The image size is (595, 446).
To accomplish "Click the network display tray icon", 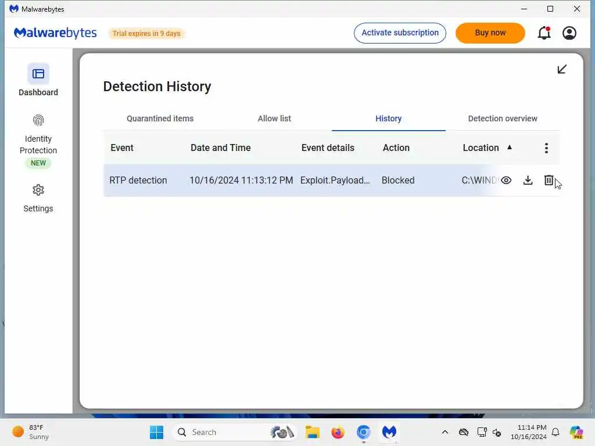I will click(x=482, y=432).
